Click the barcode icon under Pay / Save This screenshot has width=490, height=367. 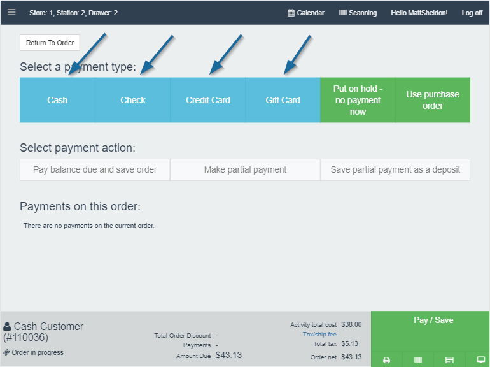point(418,360)
